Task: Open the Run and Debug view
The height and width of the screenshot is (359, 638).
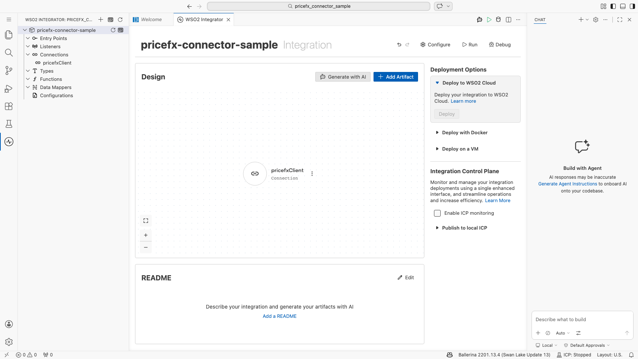Action: 9,88
